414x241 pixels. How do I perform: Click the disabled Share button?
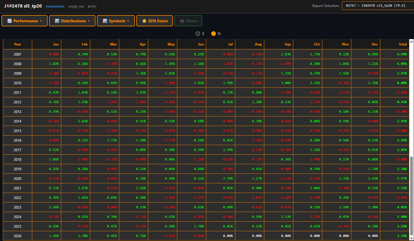pos(188,21)
